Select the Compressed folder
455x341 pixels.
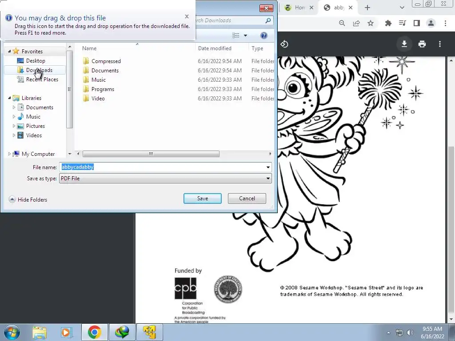106,61
